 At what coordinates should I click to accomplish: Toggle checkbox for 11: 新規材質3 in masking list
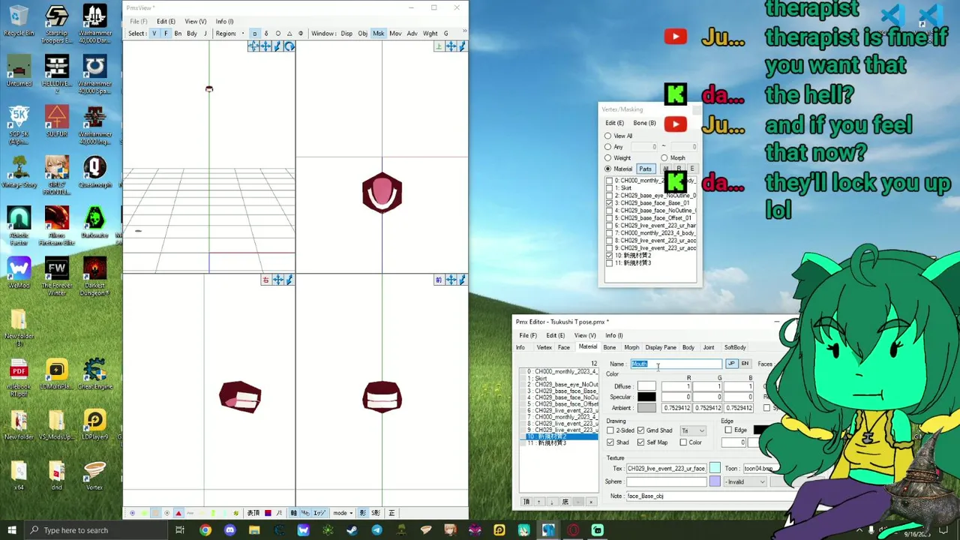(610, 263)
